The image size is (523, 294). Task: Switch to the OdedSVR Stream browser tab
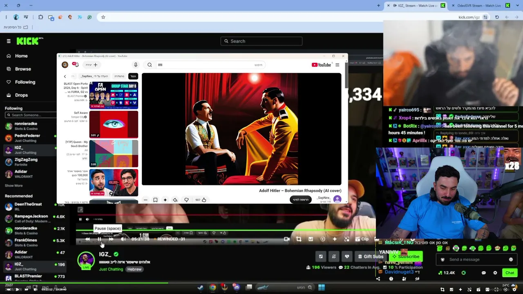(x=481, y=6)
